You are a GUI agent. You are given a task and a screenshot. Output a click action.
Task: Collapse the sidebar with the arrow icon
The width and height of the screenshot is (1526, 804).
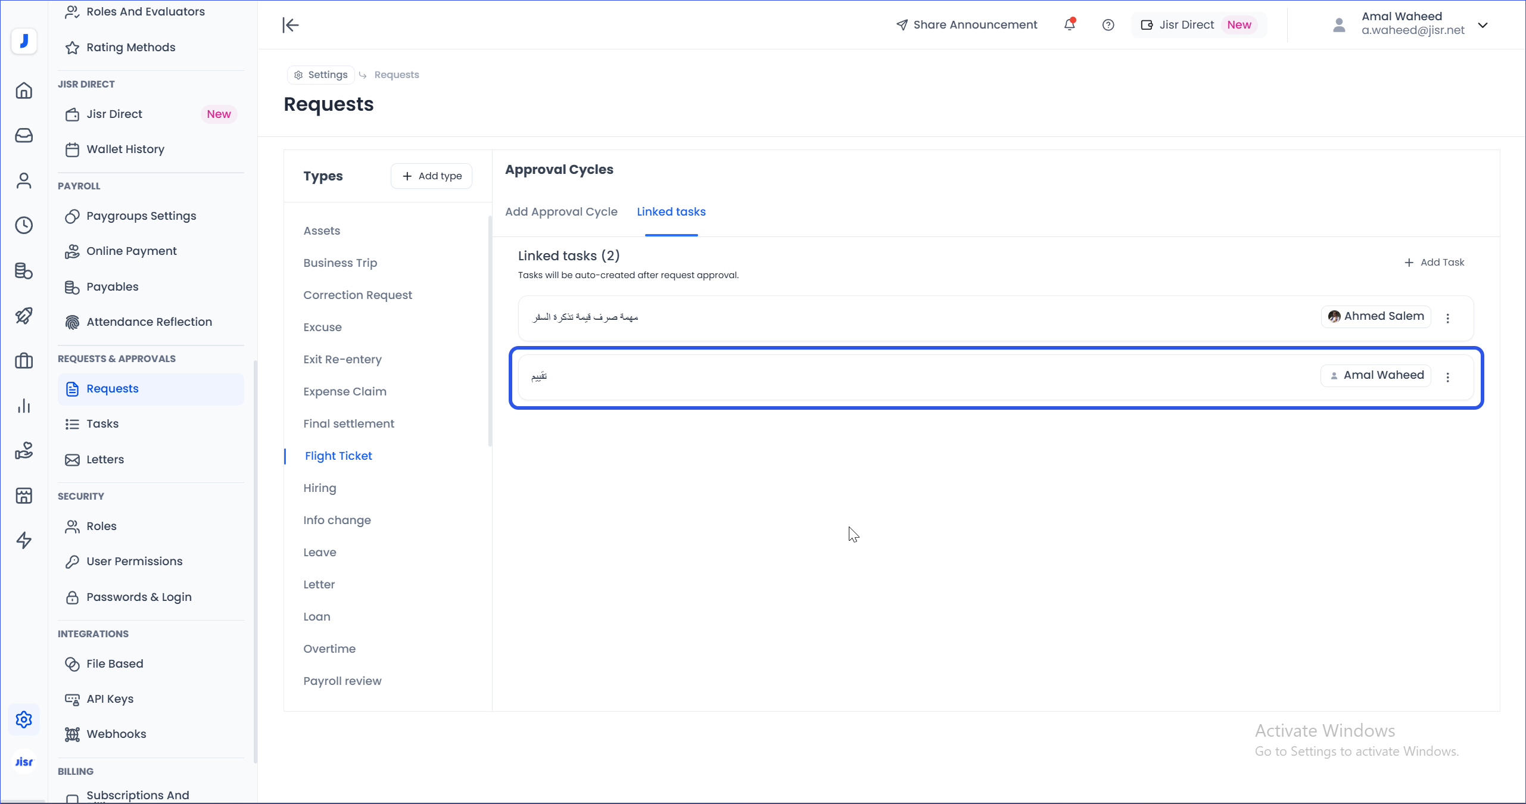291,25
